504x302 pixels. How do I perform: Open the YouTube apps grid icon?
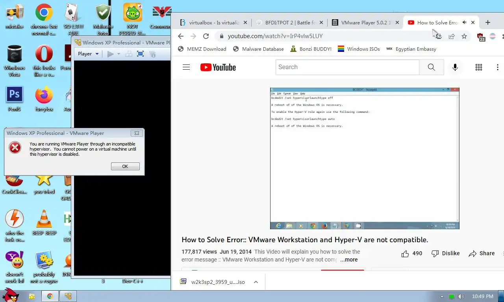coord(479,67)
